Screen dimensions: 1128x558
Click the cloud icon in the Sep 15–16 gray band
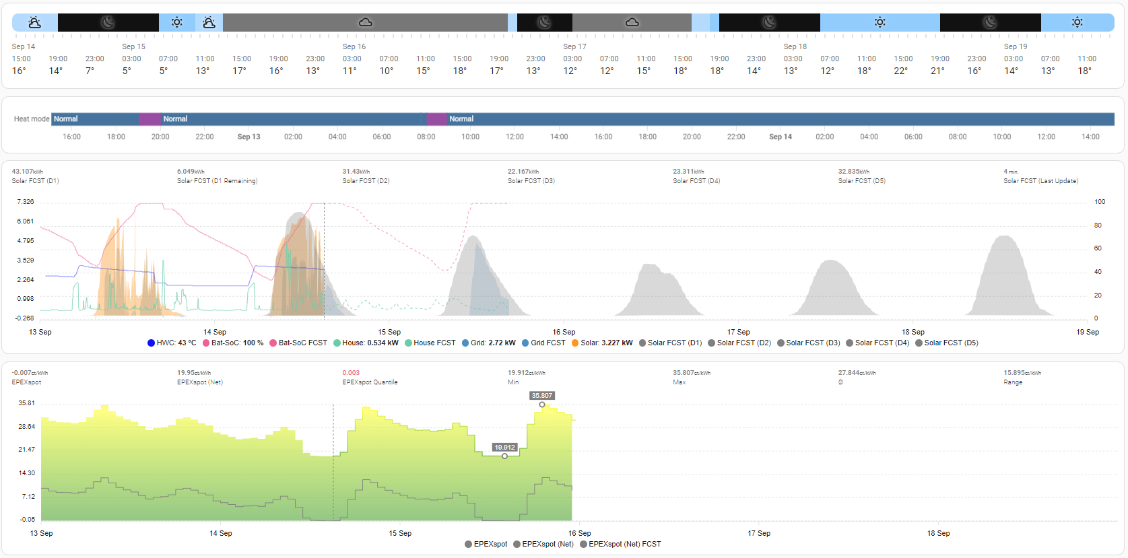365,22
